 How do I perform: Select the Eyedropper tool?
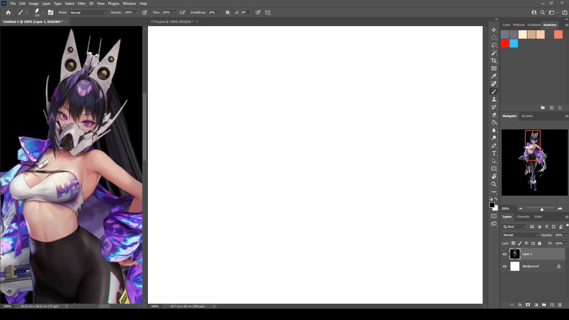[494, 76]
